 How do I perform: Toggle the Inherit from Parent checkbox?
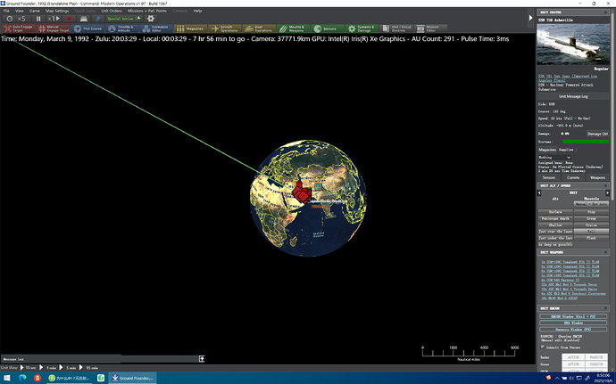(x=540, y=347)
